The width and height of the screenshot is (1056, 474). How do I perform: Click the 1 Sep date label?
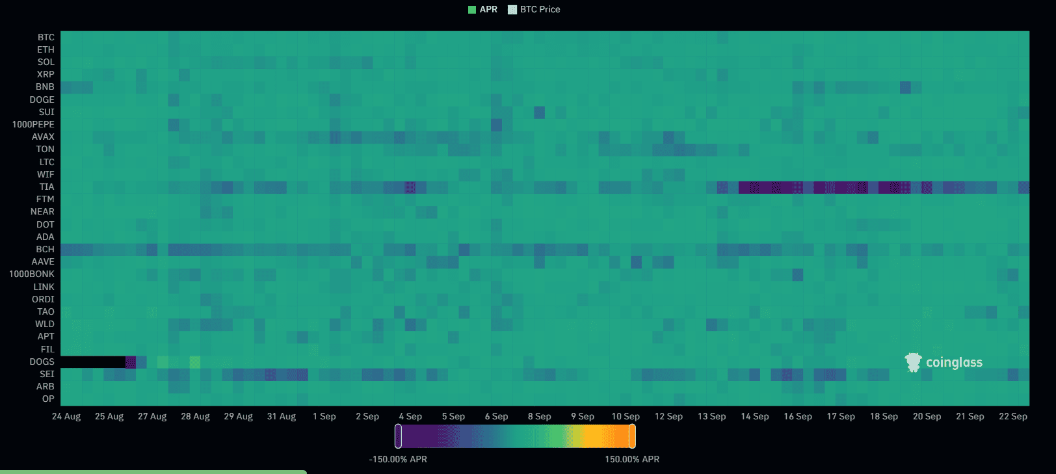pos(324,416)
